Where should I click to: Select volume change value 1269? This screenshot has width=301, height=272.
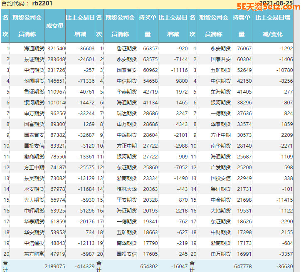tap(89, 124)
